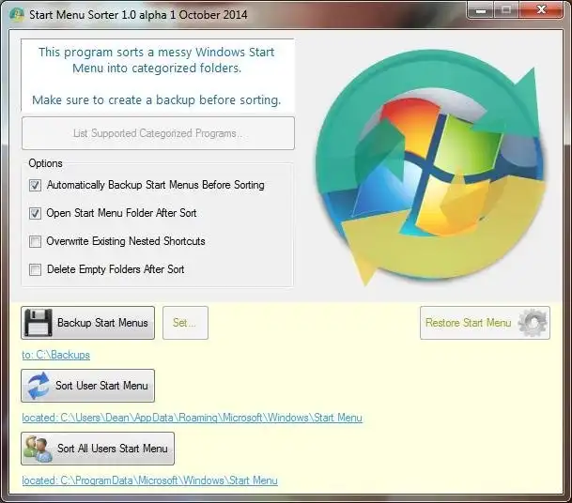Click the floppy disk icon on Backup button
This screenshot has height=503, width=572.
point(38,323)
